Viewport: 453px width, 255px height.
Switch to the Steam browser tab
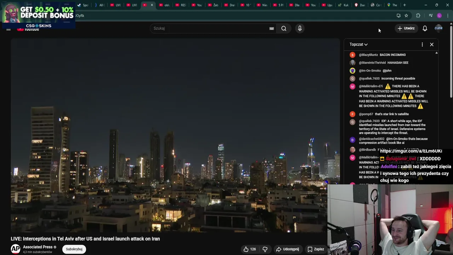[82, 5]
